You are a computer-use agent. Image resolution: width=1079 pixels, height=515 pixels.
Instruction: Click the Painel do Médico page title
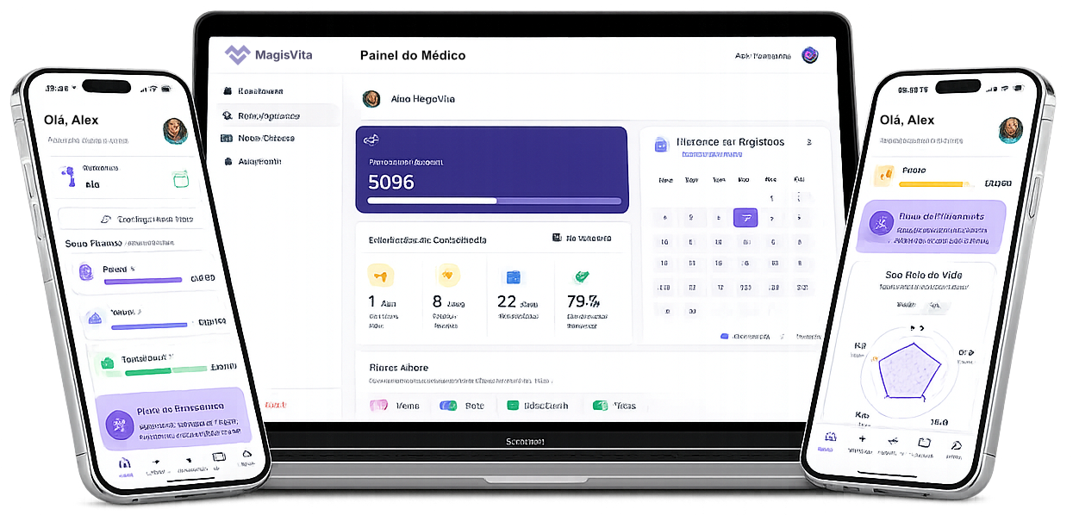coord(413,55)
